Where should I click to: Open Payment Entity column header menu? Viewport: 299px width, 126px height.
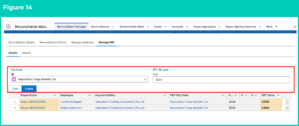coord(165,95)
